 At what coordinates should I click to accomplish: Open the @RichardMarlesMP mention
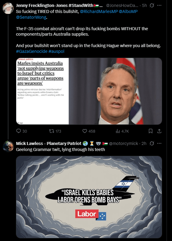coord(99,11)
